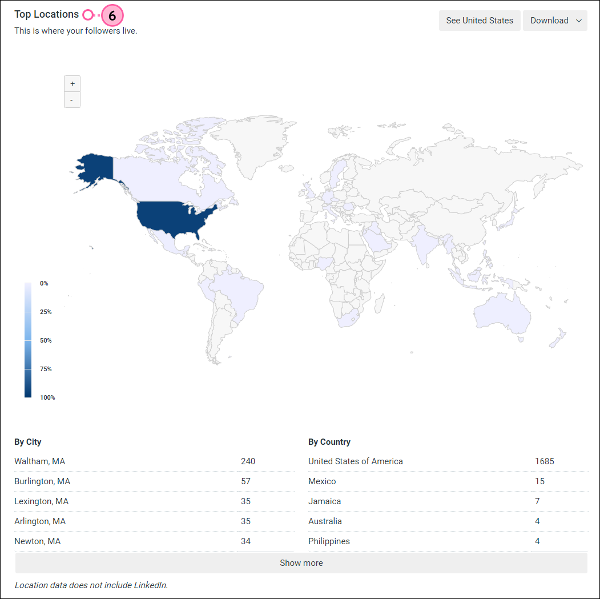Click Canada on the world map
This screenshot has width=600, height=599.
(153, 182)
